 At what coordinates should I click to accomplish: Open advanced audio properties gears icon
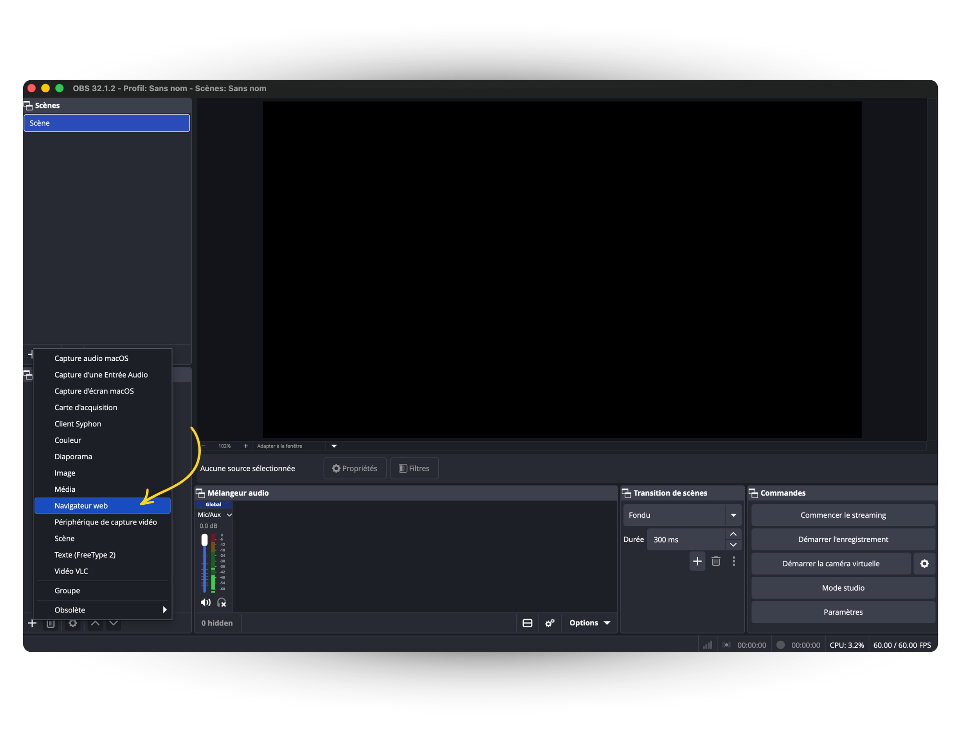550,623
